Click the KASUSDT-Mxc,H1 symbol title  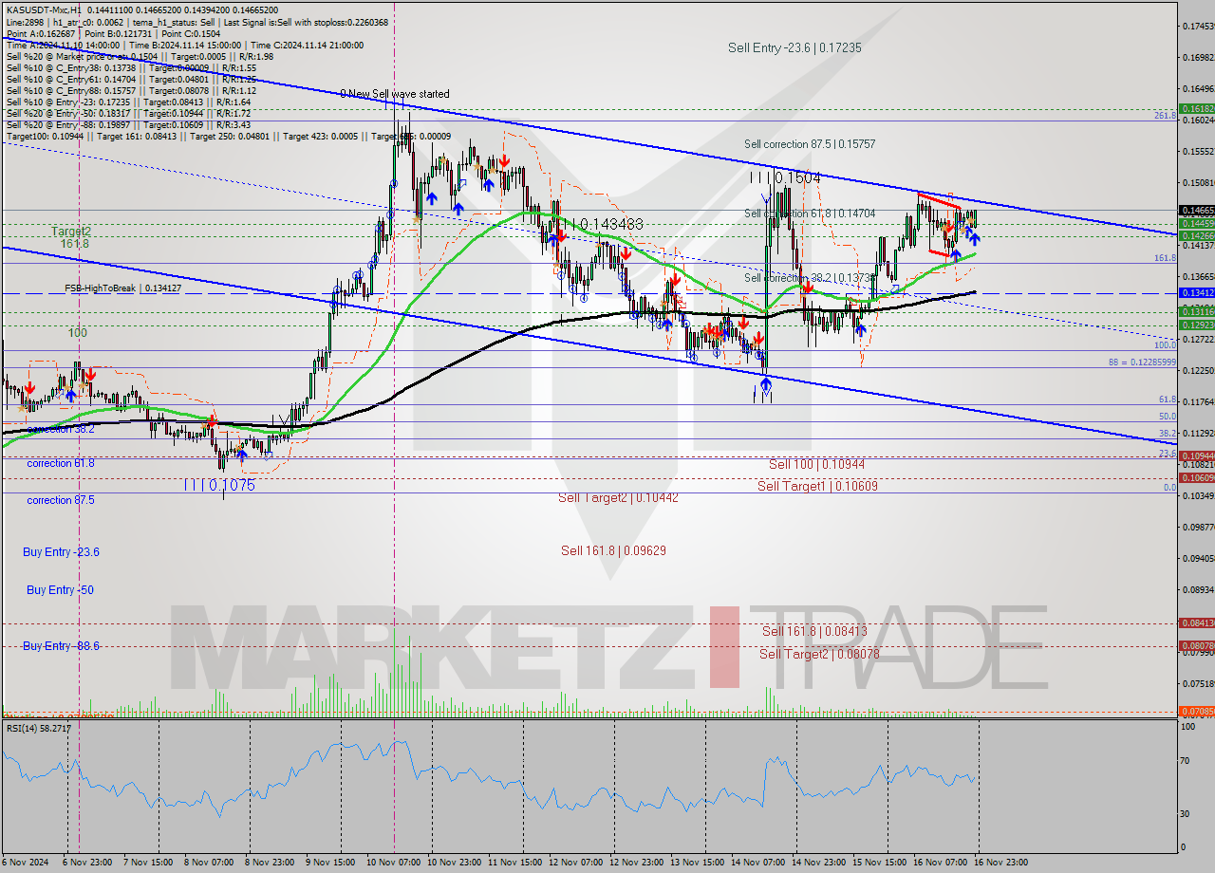(44, 9)
